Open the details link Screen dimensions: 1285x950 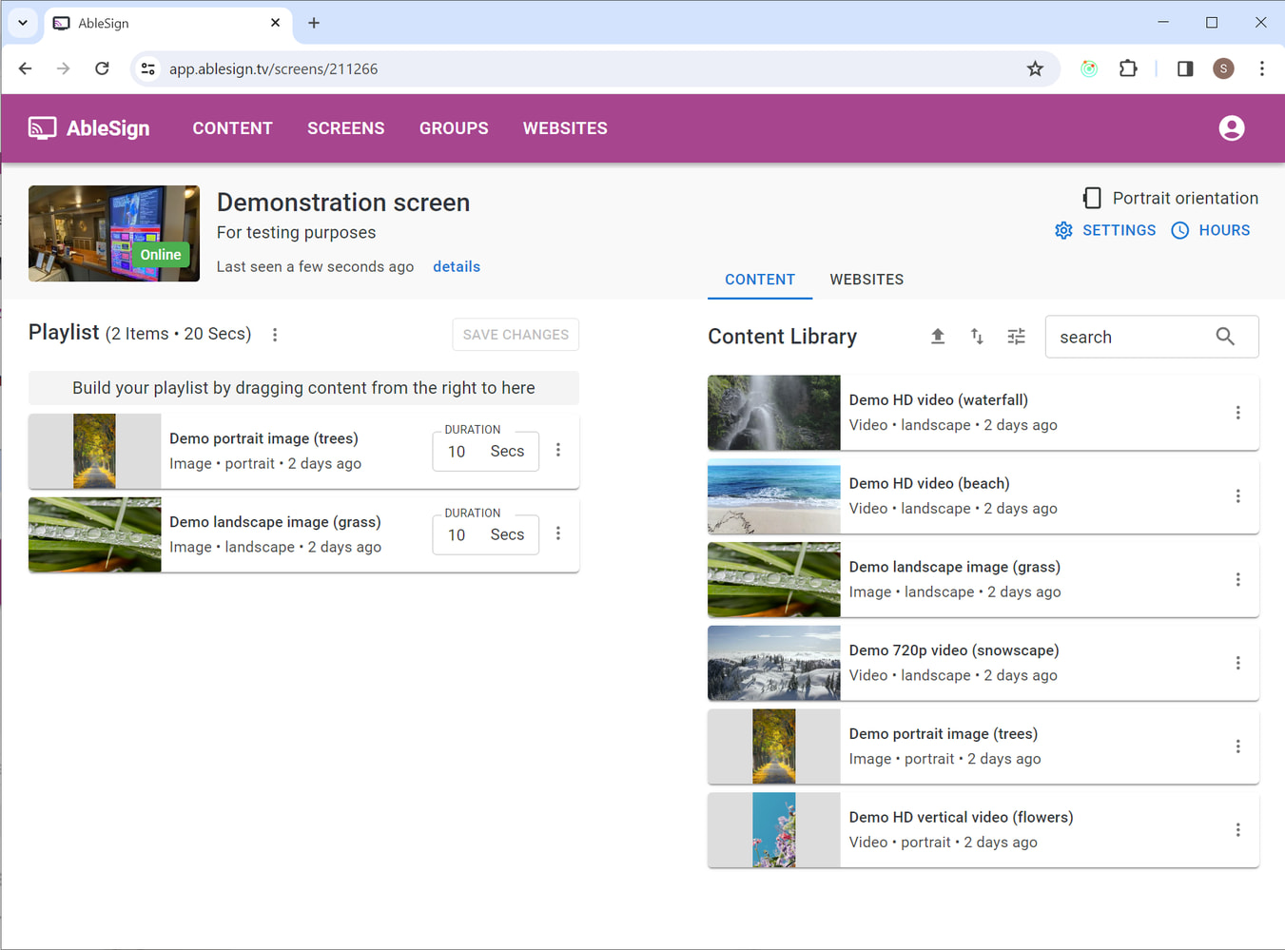point(457,267)
